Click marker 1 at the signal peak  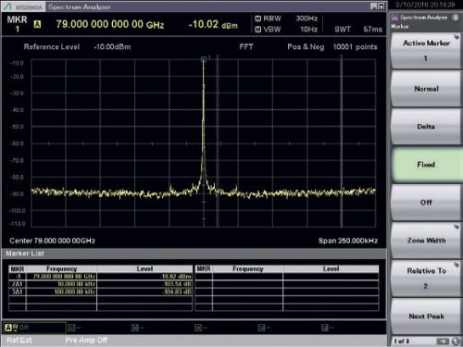click(204, 59)
